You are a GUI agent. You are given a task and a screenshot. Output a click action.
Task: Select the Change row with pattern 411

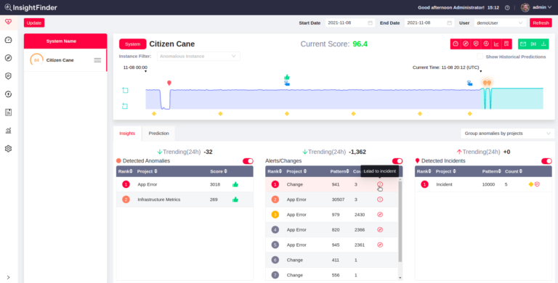(331, 261)
